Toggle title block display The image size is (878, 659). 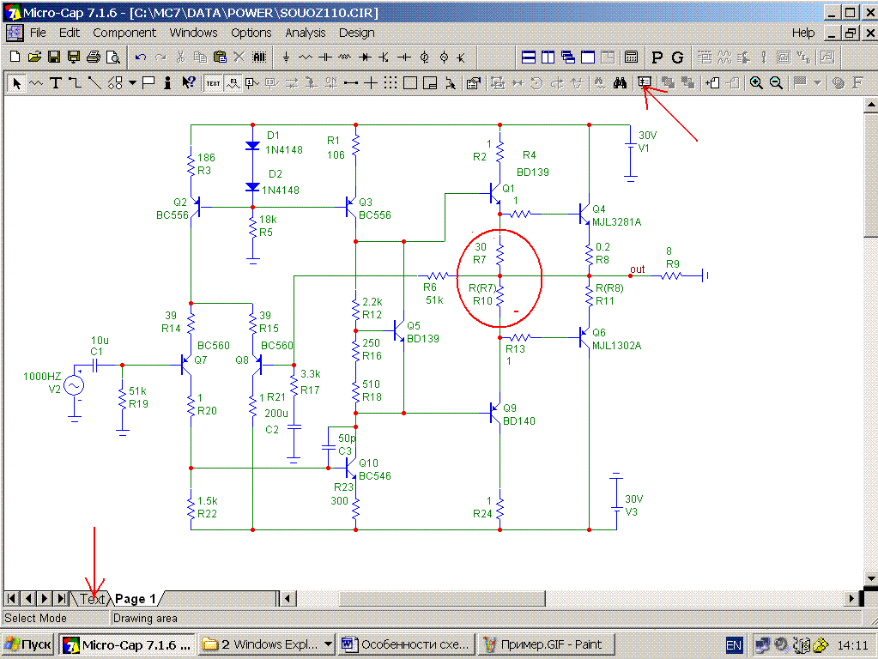430,83
